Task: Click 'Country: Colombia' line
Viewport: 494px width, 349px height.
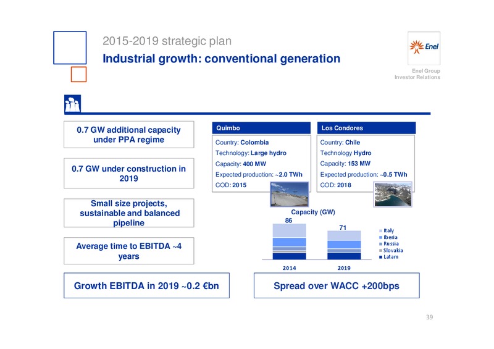Action: 242,142
